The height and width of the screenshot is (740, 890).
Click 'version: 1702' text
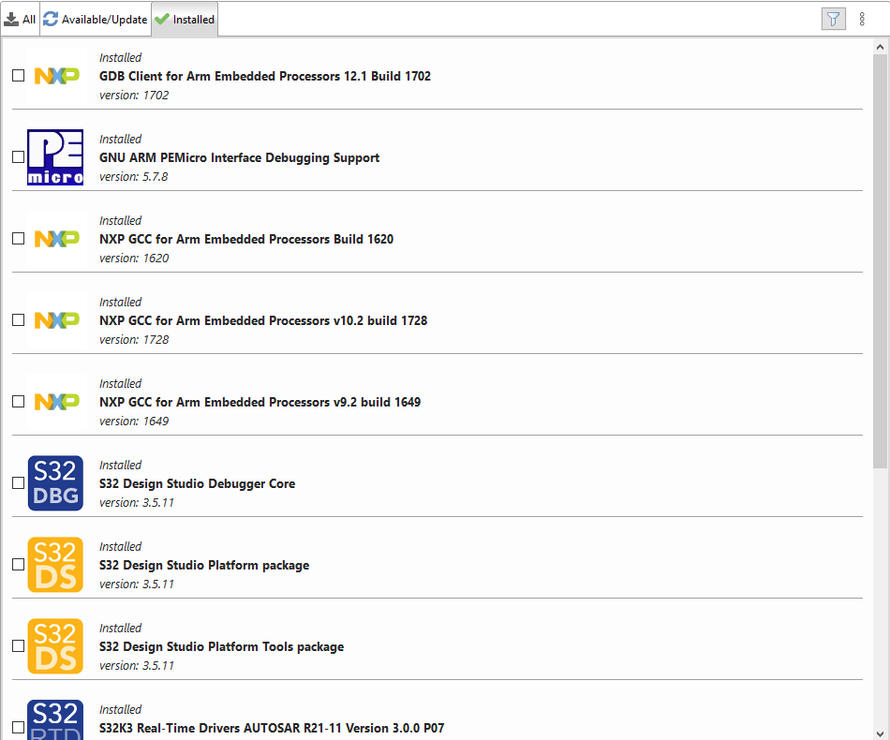(134, 95)
